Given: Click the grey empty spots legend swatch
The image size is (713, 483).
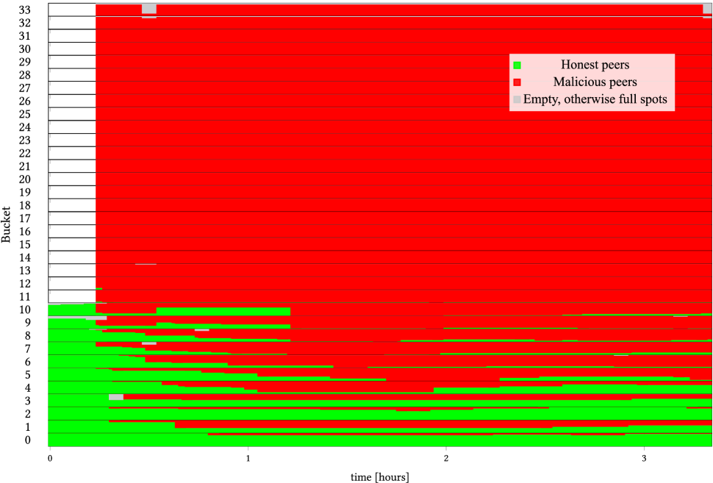Looking at the screenshot, I should 517,99.
